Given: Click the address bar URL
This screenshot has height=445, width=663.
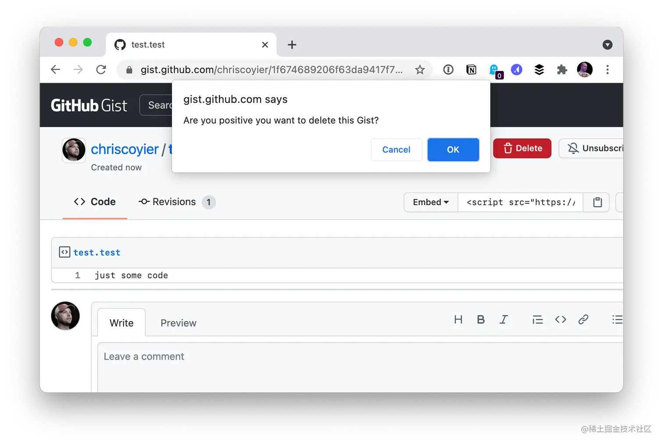Looking at the screenshot, I should tap(271, 70).
